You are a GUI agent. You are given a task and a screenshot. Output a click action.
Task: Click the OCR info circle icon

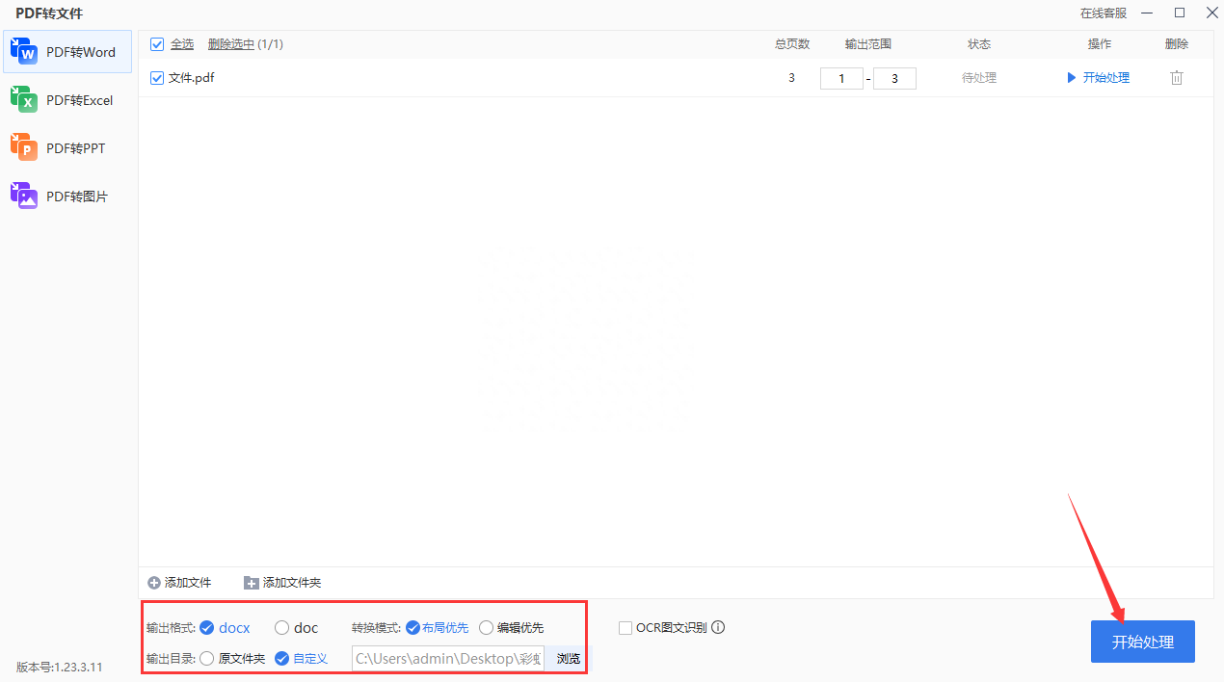pyautogui.click(x=718, y=628)
